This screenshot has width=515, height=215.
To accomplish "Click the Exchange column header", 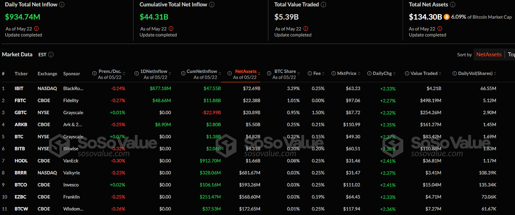I will (x=47, y=73).
